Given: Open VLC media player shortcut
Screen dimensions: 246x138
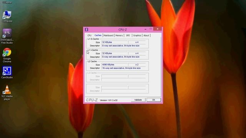Looking at the screenshot, I should pos(7,93).
